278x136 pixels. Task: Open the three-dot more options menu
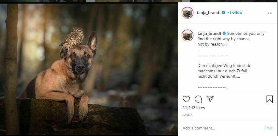coord(270,13)
